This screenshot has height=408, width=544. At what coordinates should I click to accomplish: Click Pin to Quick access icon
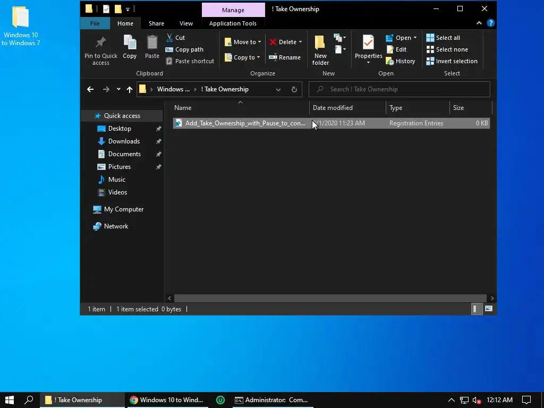pos(100,42)
